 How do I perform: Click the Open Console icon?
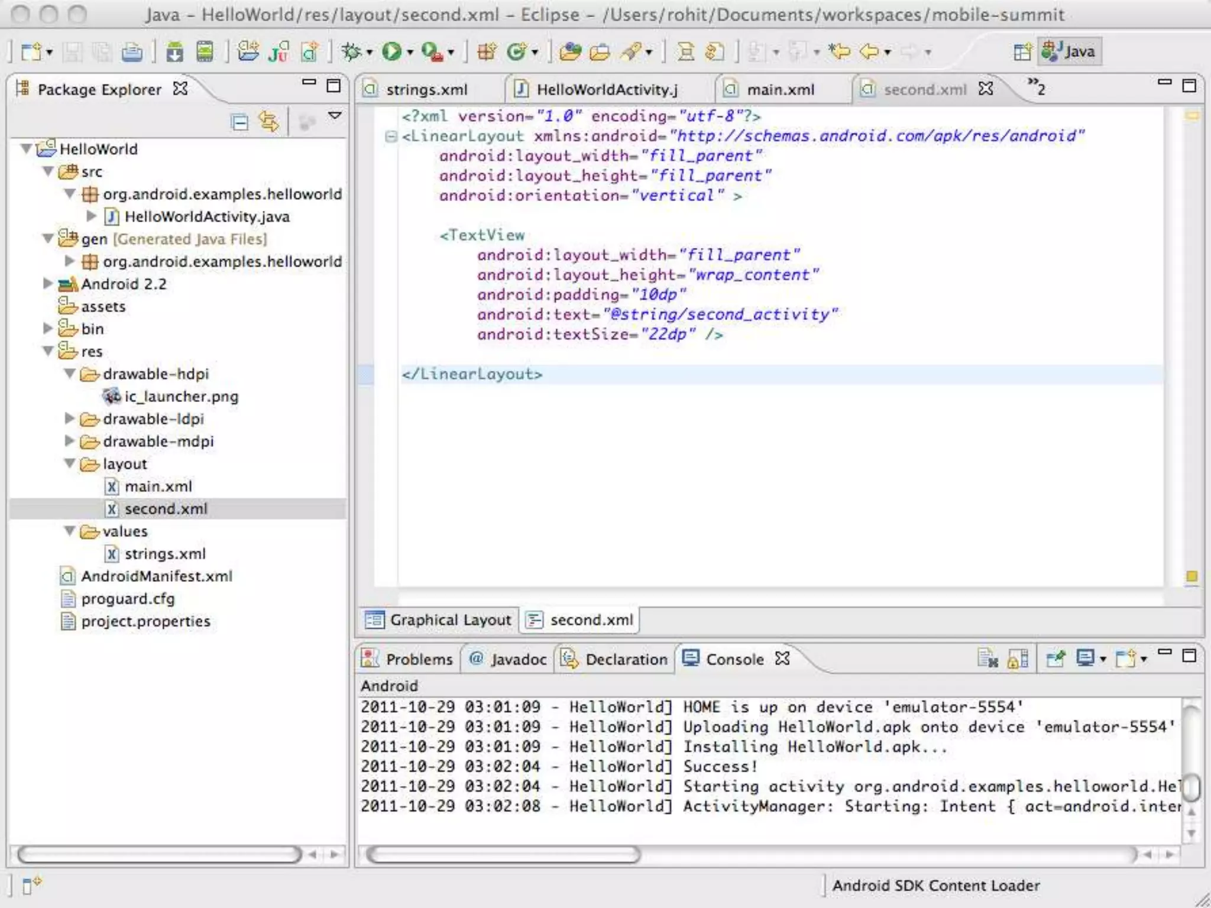1126,658
